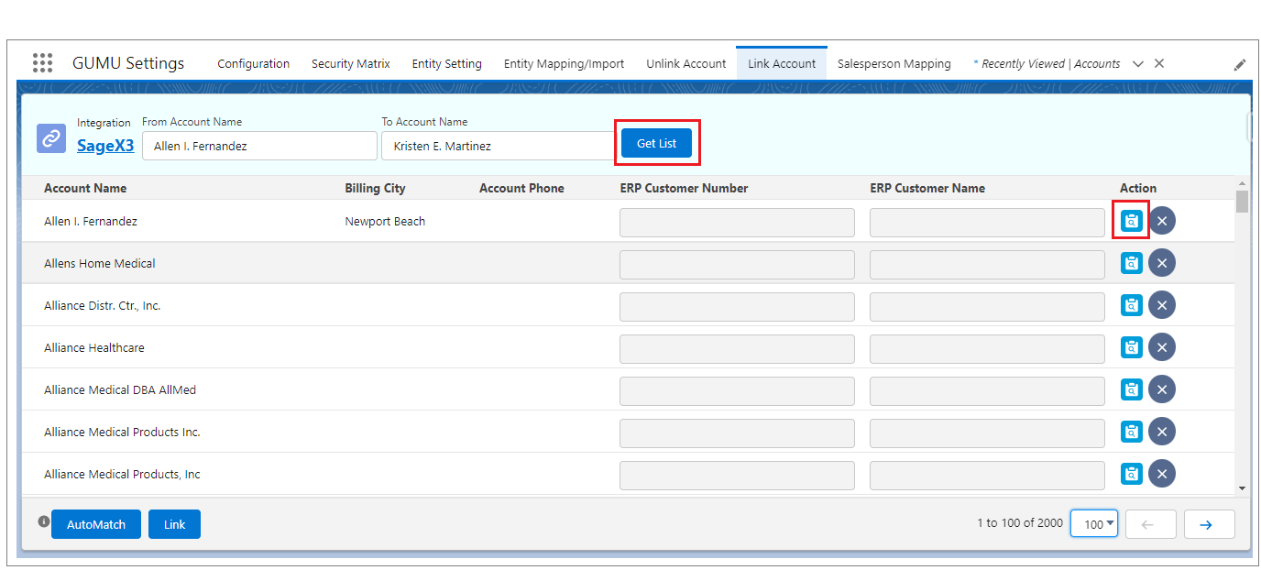
Task: Click the info icon beside AutoMatch
Action: click(43, 521)
